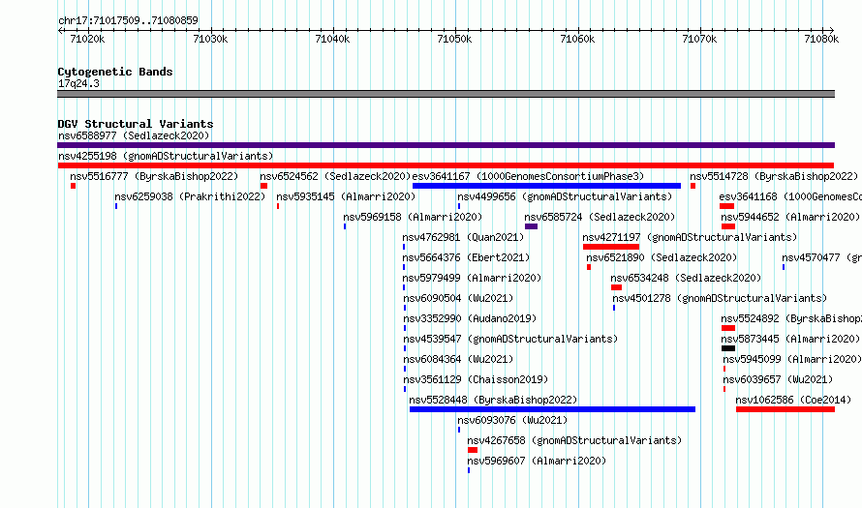The image size is (862, 508).
Task: Click the 71060k ruler position
Action: coord(577,39)
